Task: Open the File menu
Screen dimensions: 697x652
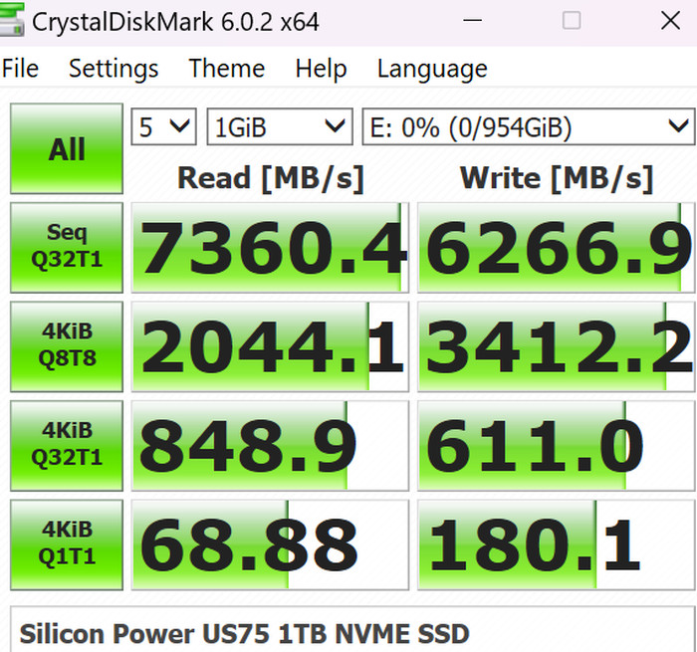Action: (20, 69)
